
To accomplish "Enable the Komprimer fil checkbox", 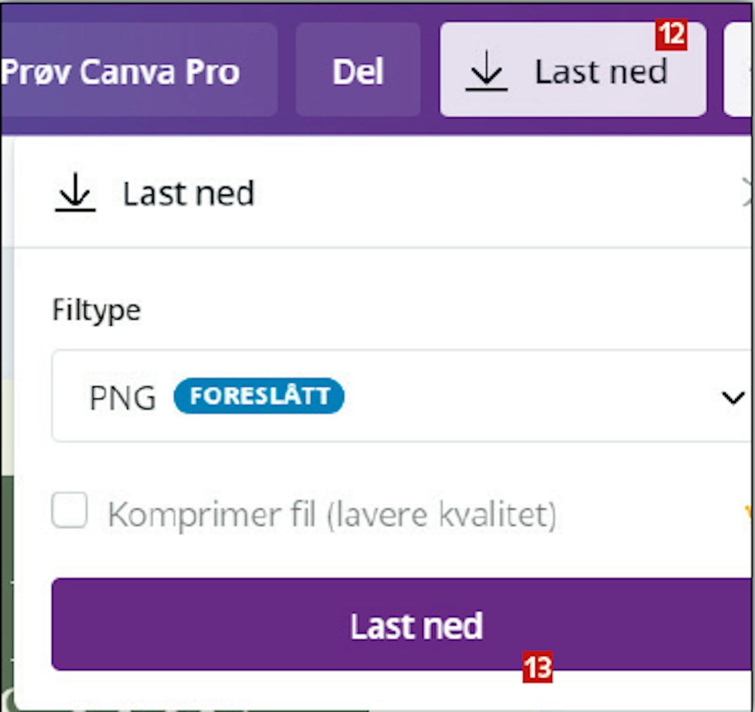I will tap(69, 510).
